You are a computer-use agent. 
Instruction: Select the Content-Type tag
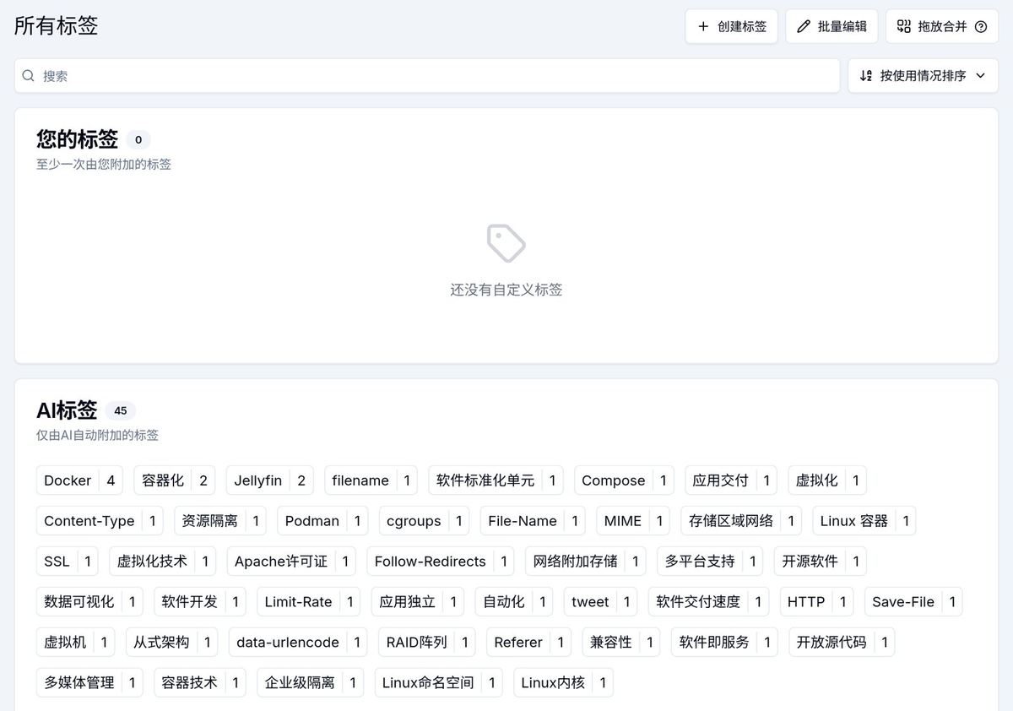100,521
